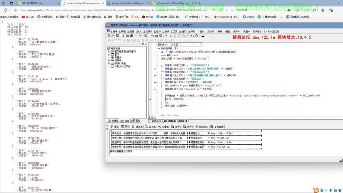343x193 pixels.
Task: Refresh the browser page
Action: 5,10
